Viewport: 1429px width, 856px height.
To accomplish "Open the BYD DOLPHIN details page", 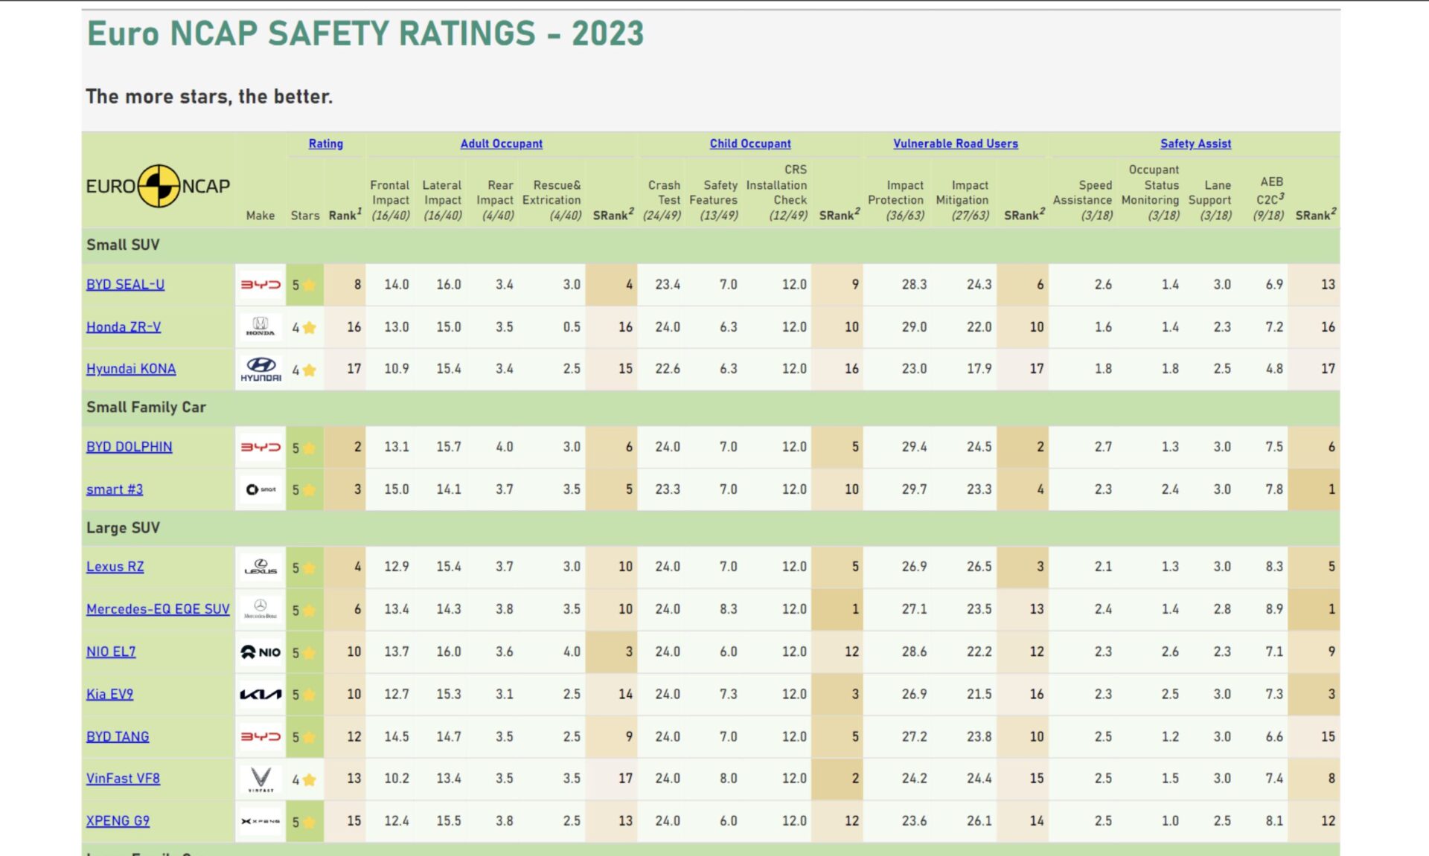I will pyautogui.click(x=130, y=446).
